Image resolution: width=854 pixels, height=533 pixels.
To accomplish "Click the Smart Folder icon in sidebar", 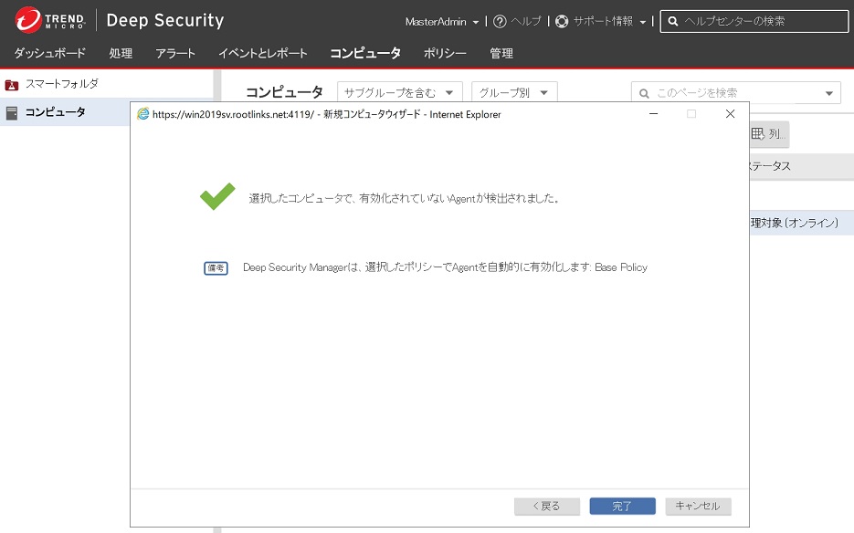I will click(x=12, y=84).
